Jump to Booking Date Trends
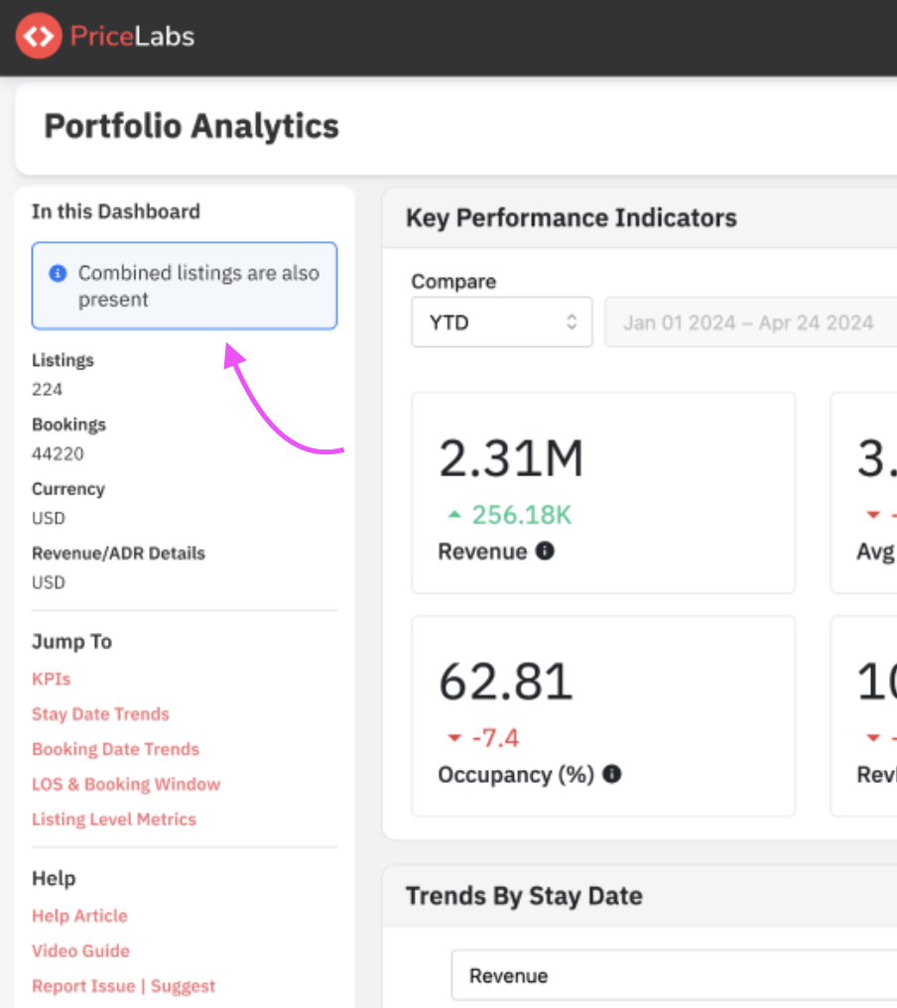This screenshot has width=897, height=1008. [x=116, y=749]
